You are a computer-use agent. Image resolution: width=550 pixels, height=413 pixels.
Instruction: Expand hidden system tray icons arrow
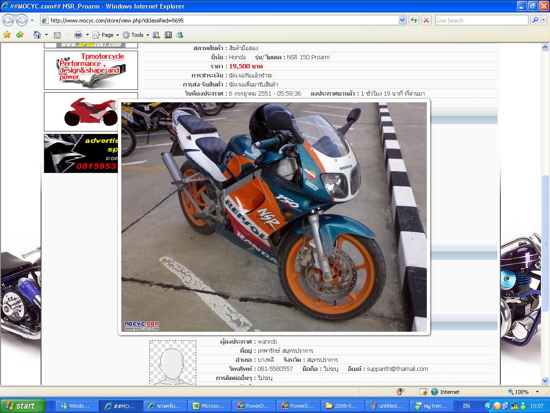488,406
